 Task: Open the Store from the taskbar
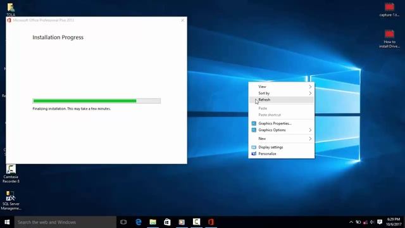167,222
